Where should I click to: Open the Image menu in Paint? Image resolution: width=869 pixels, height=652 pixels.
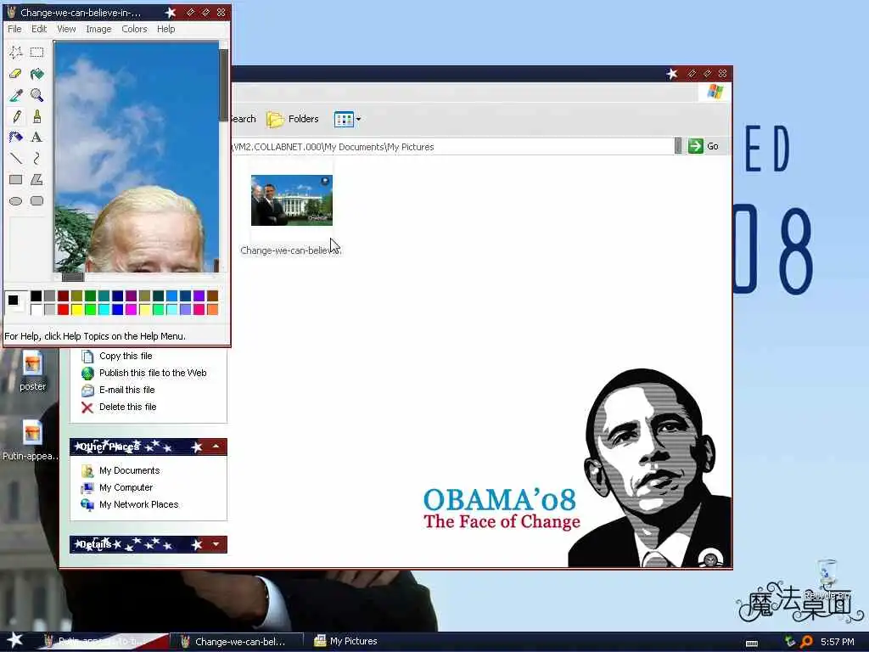pos(98,29)
